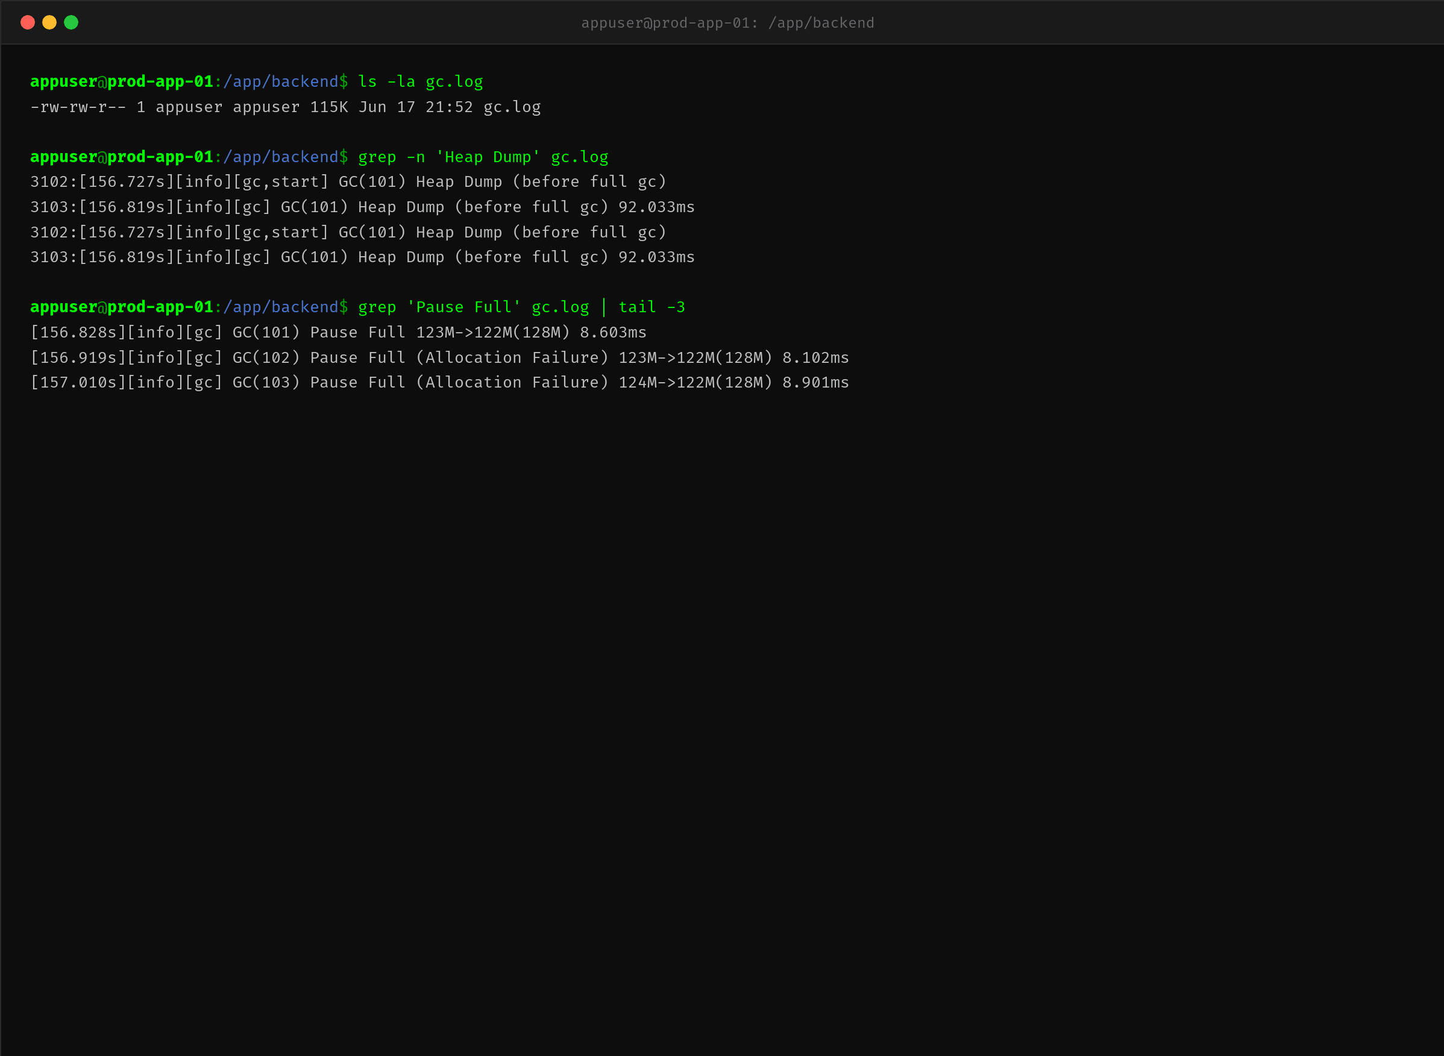Click the 'ls -la gc.log' command text
Image resolution: width=1444 pixels, height=1056 pixels.
[421, 82]
